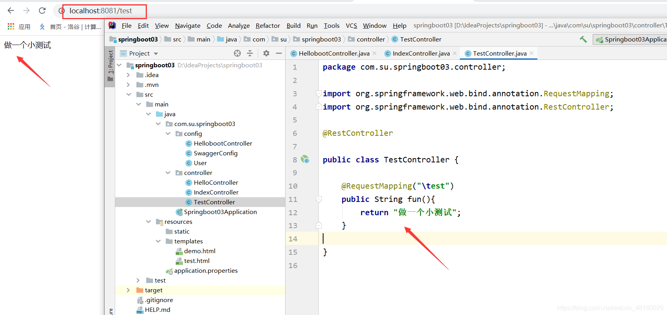Open Project panel settings gear
Viewport: 667px width, 315px height.
coord(266,53)
